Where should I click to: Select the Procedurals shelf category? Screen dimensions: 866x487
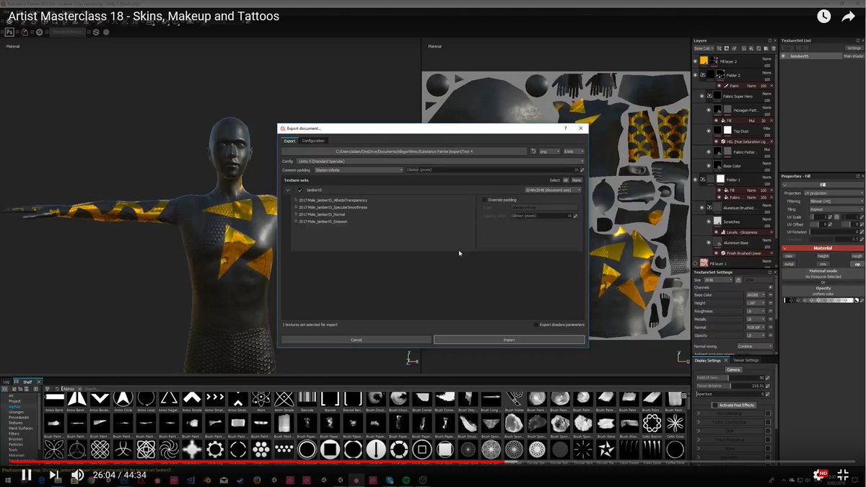(19, 417)
